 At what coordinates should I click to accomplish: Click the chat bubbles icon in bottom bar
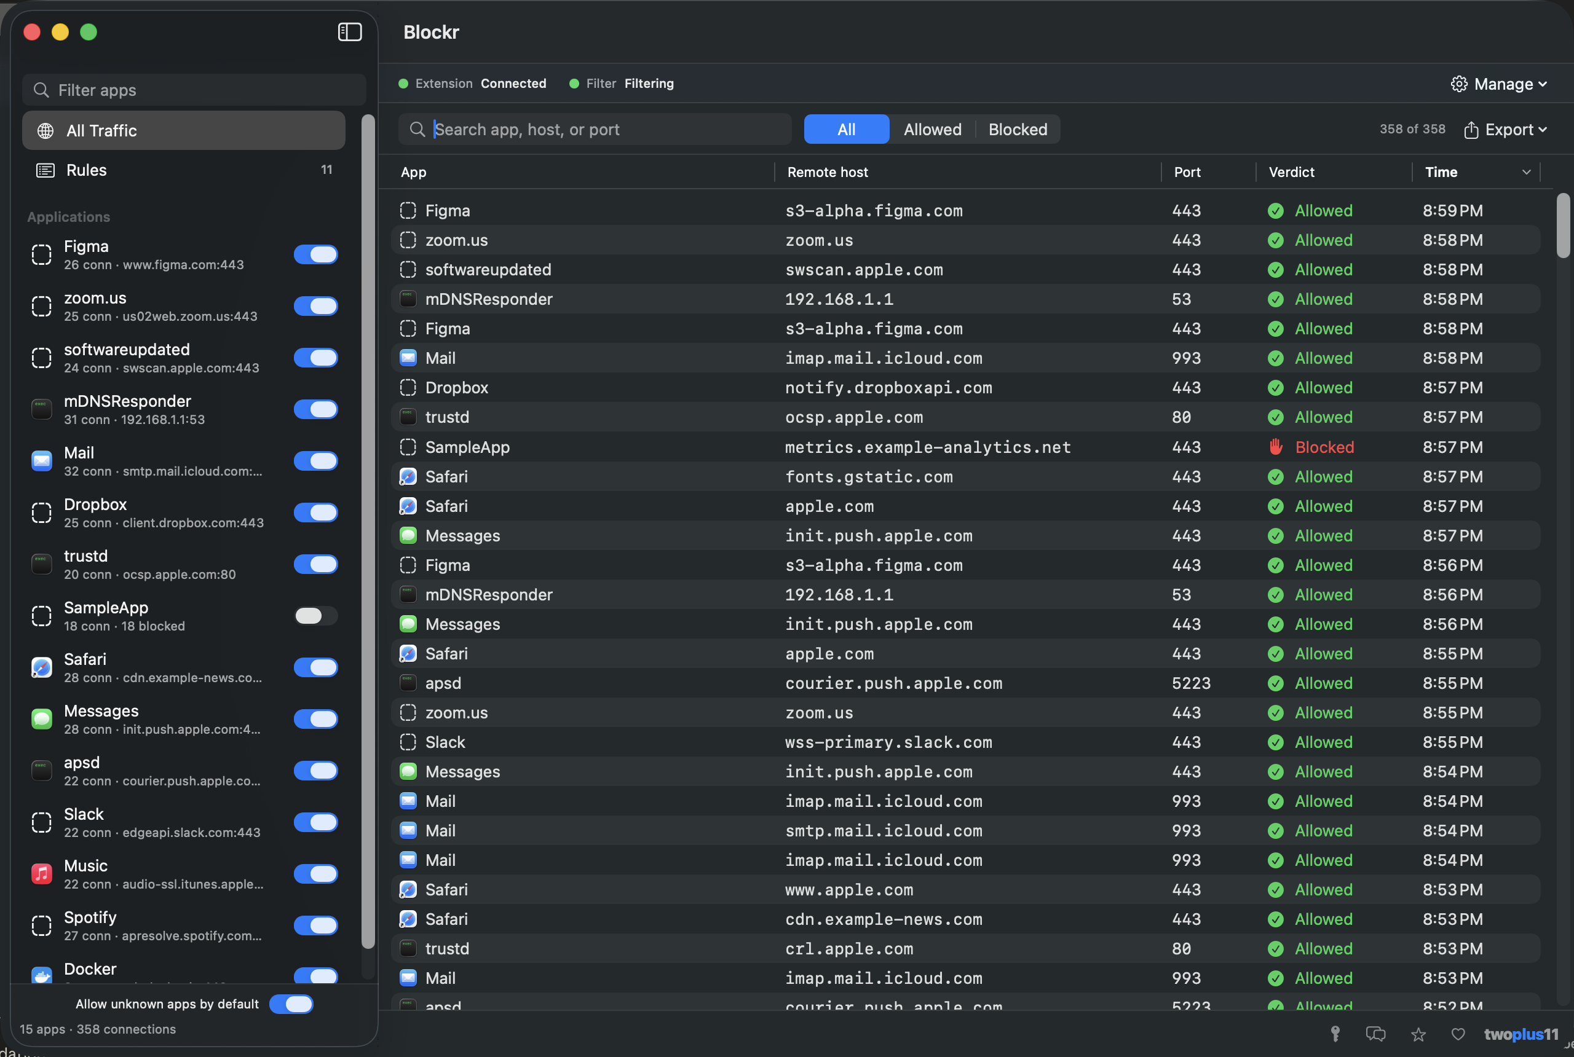click(x=1376, y=1034)
